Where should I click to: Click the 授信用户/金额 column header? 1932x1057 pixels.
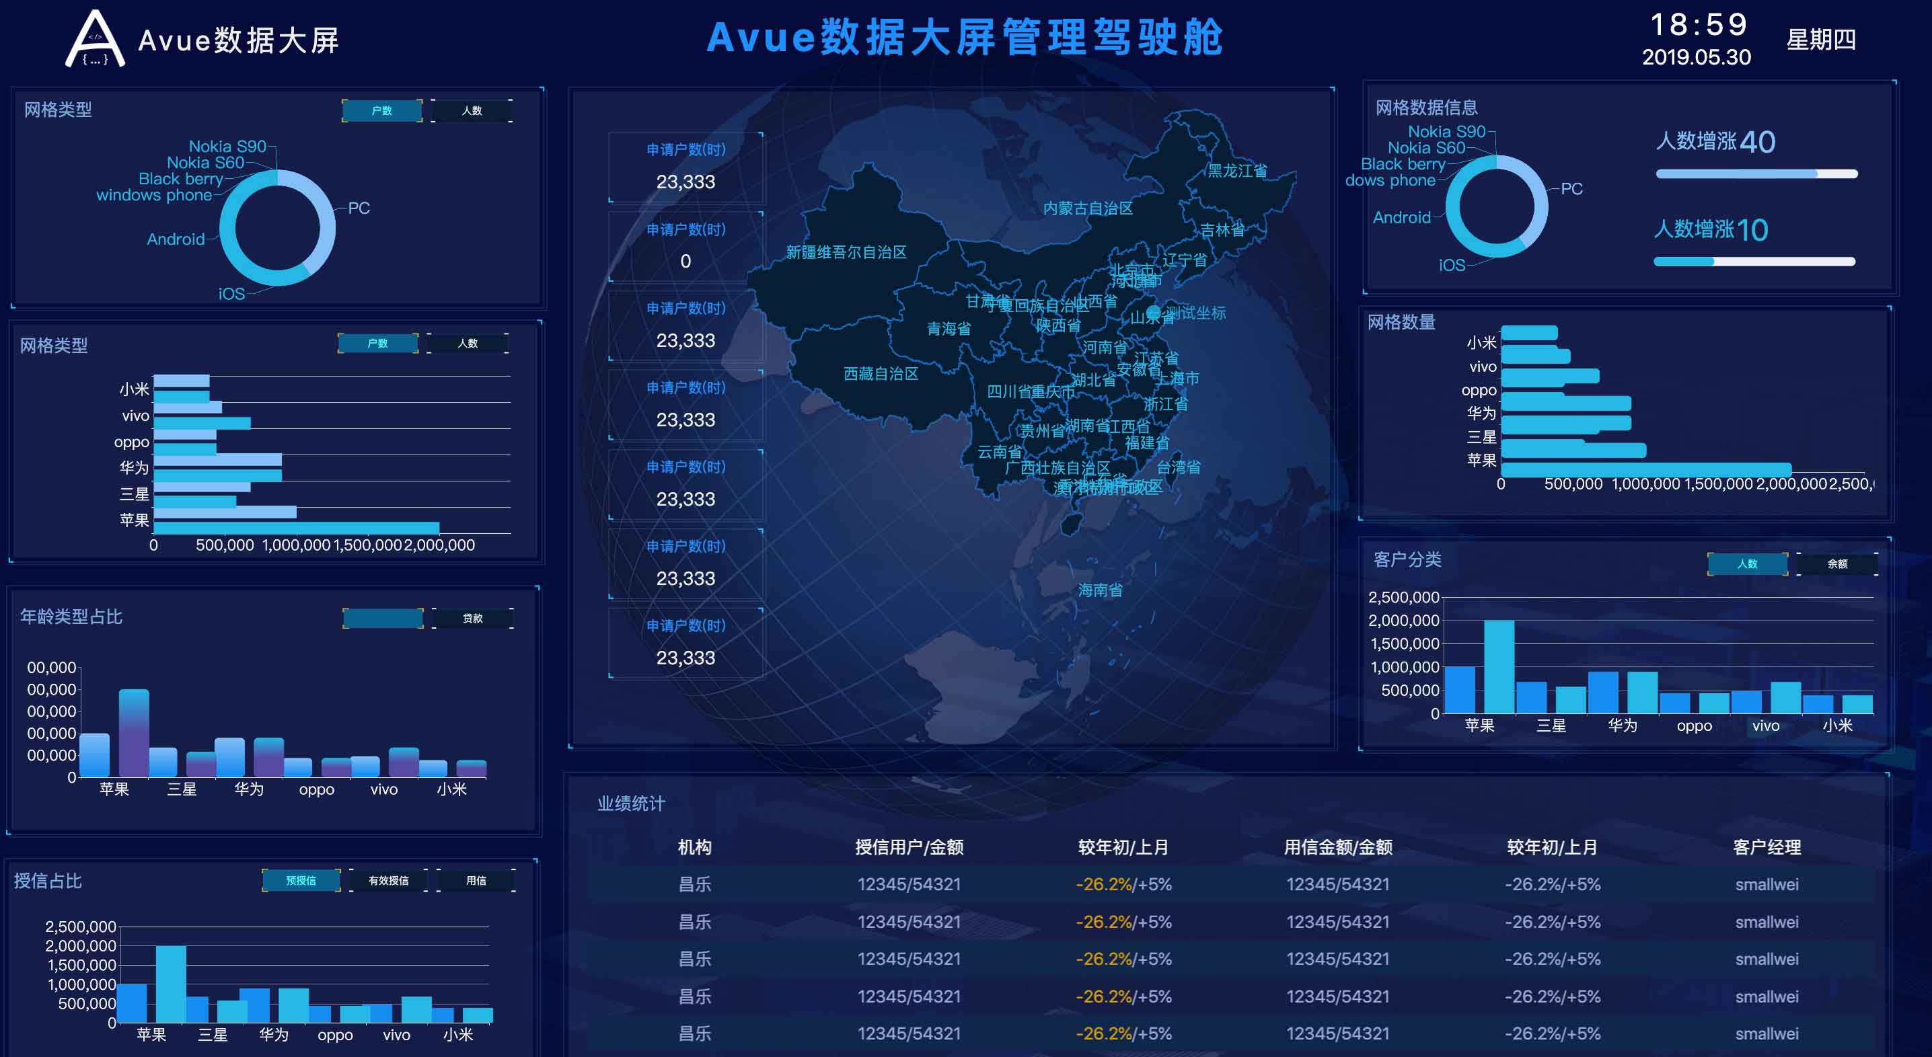pyautogui.click(x=909, y=847)
